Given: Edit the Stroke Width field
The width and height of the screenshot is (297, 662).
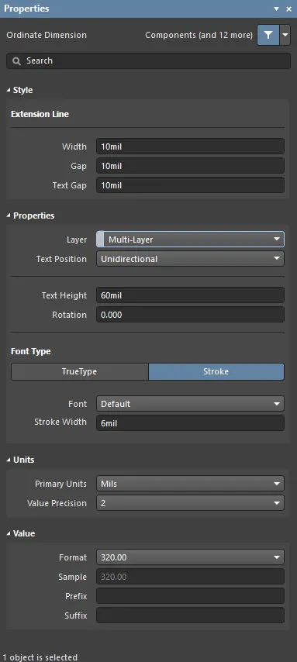Looking at the screenshot, I should 190,423.
